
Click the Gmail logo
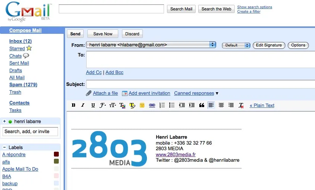29,12
